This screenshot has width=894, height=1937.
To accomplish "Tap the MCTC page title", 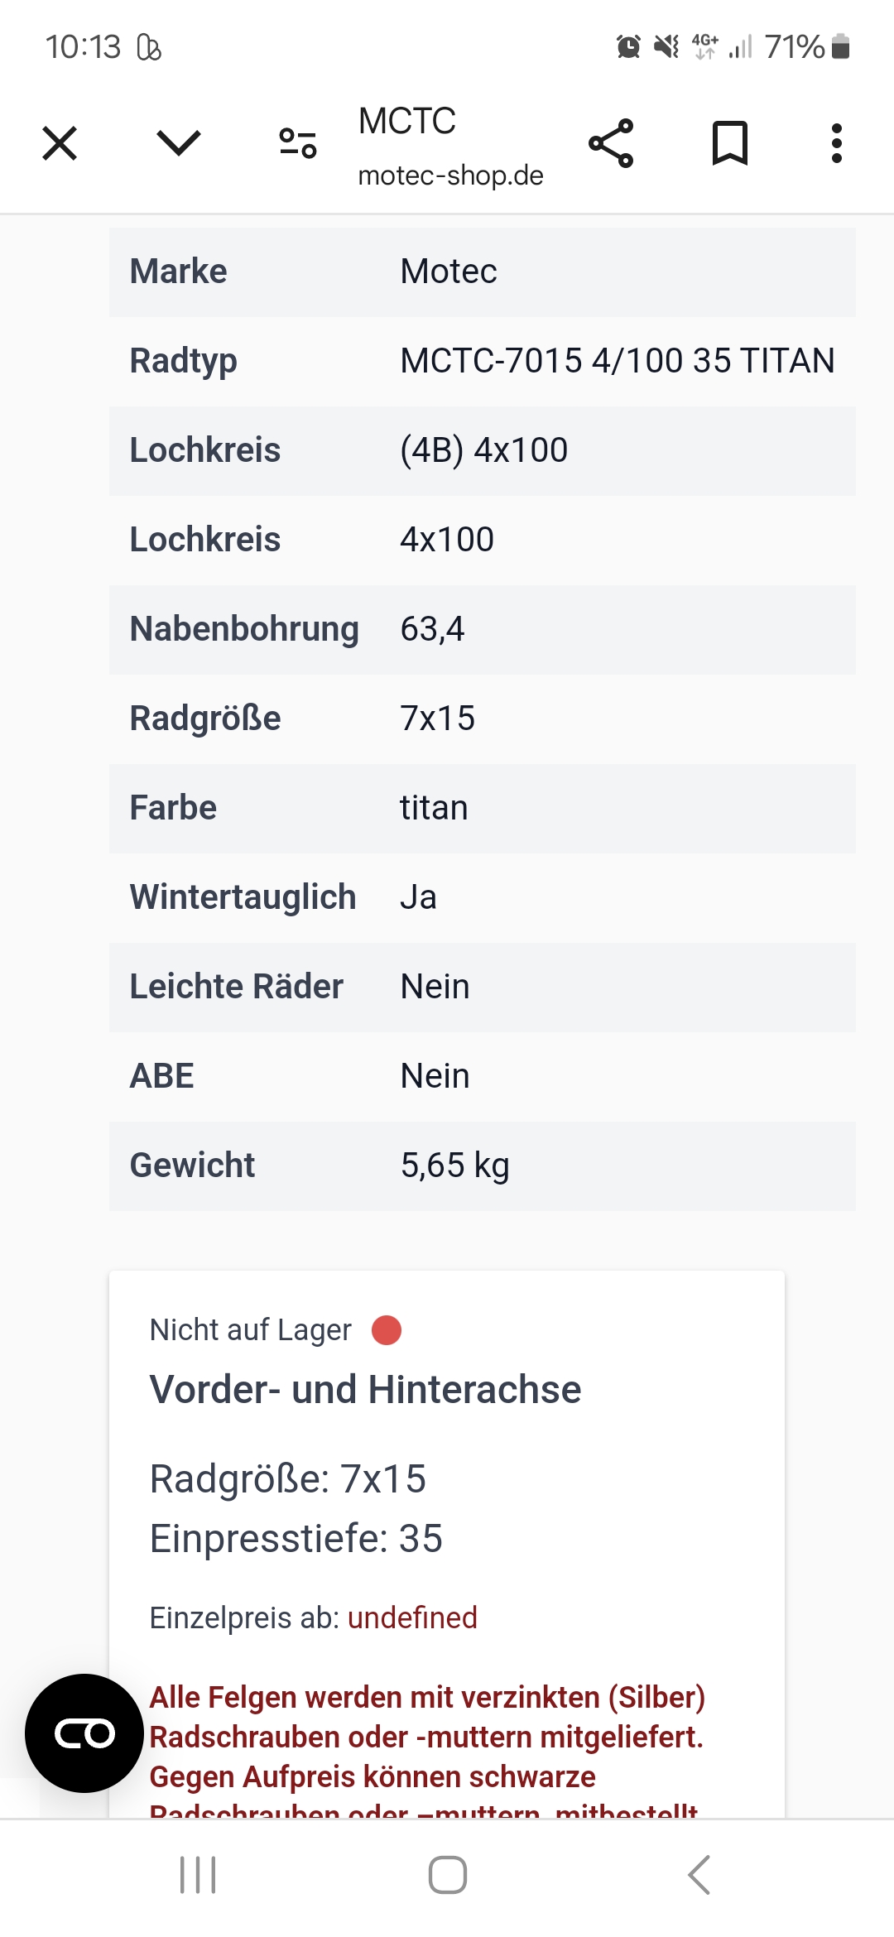I will [407, 121].
